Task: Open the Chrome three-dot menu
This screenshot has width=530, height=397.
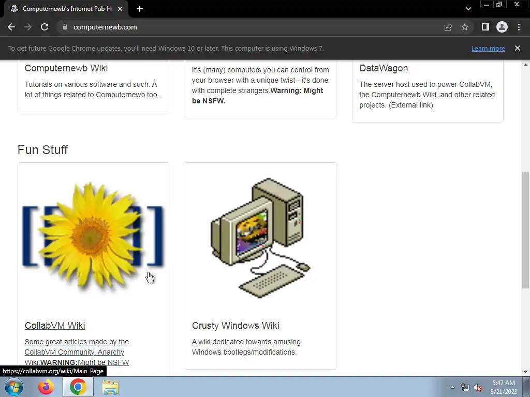Action: click(x=519, y=27)
